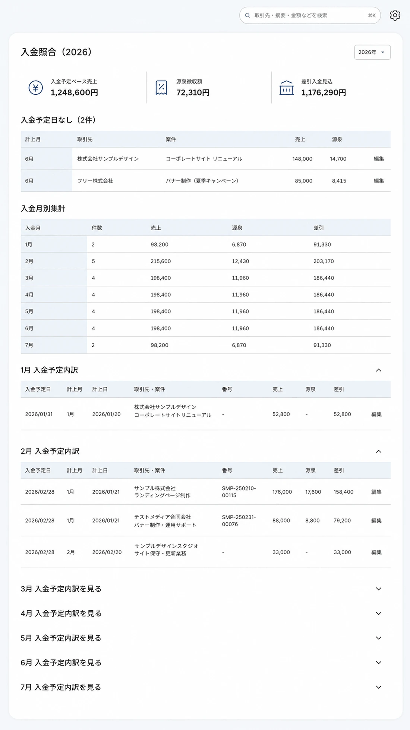Click the search magnifier icon
This screenshot has height=730, width=410.
(x=247, y=15)
